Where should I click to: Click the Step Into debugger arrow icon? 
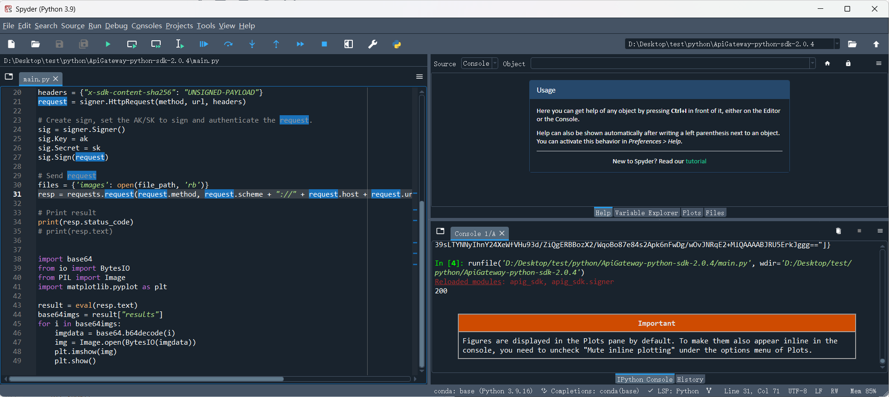coord(252,44)
